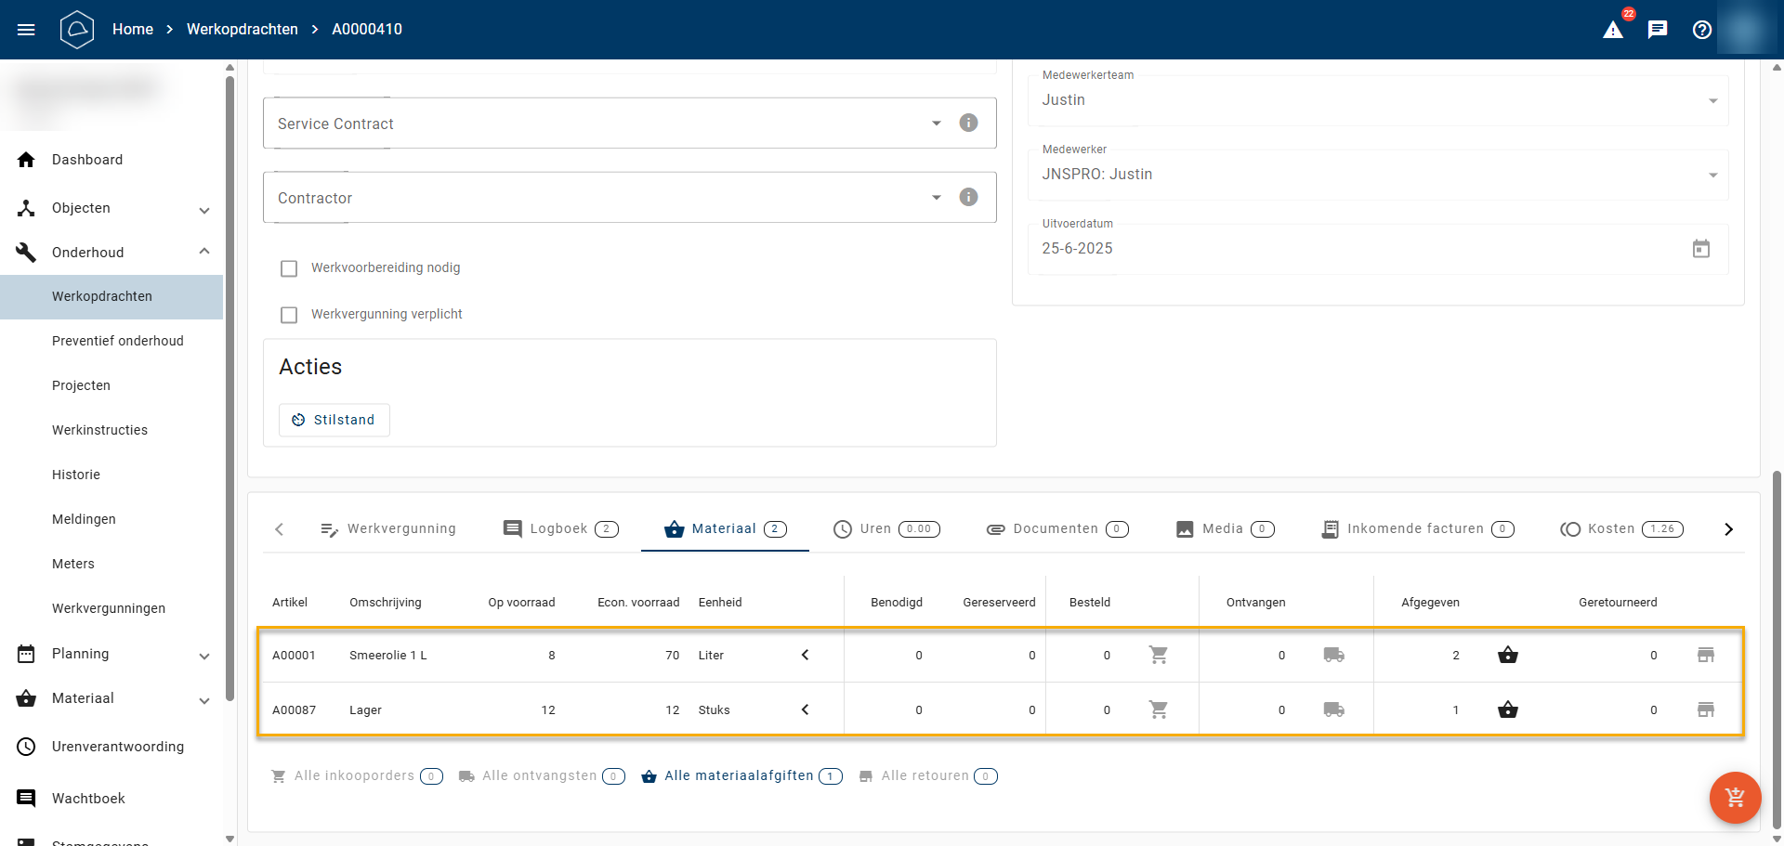
Task: Click the Stilstand button
Action: (x=334, y=420)
